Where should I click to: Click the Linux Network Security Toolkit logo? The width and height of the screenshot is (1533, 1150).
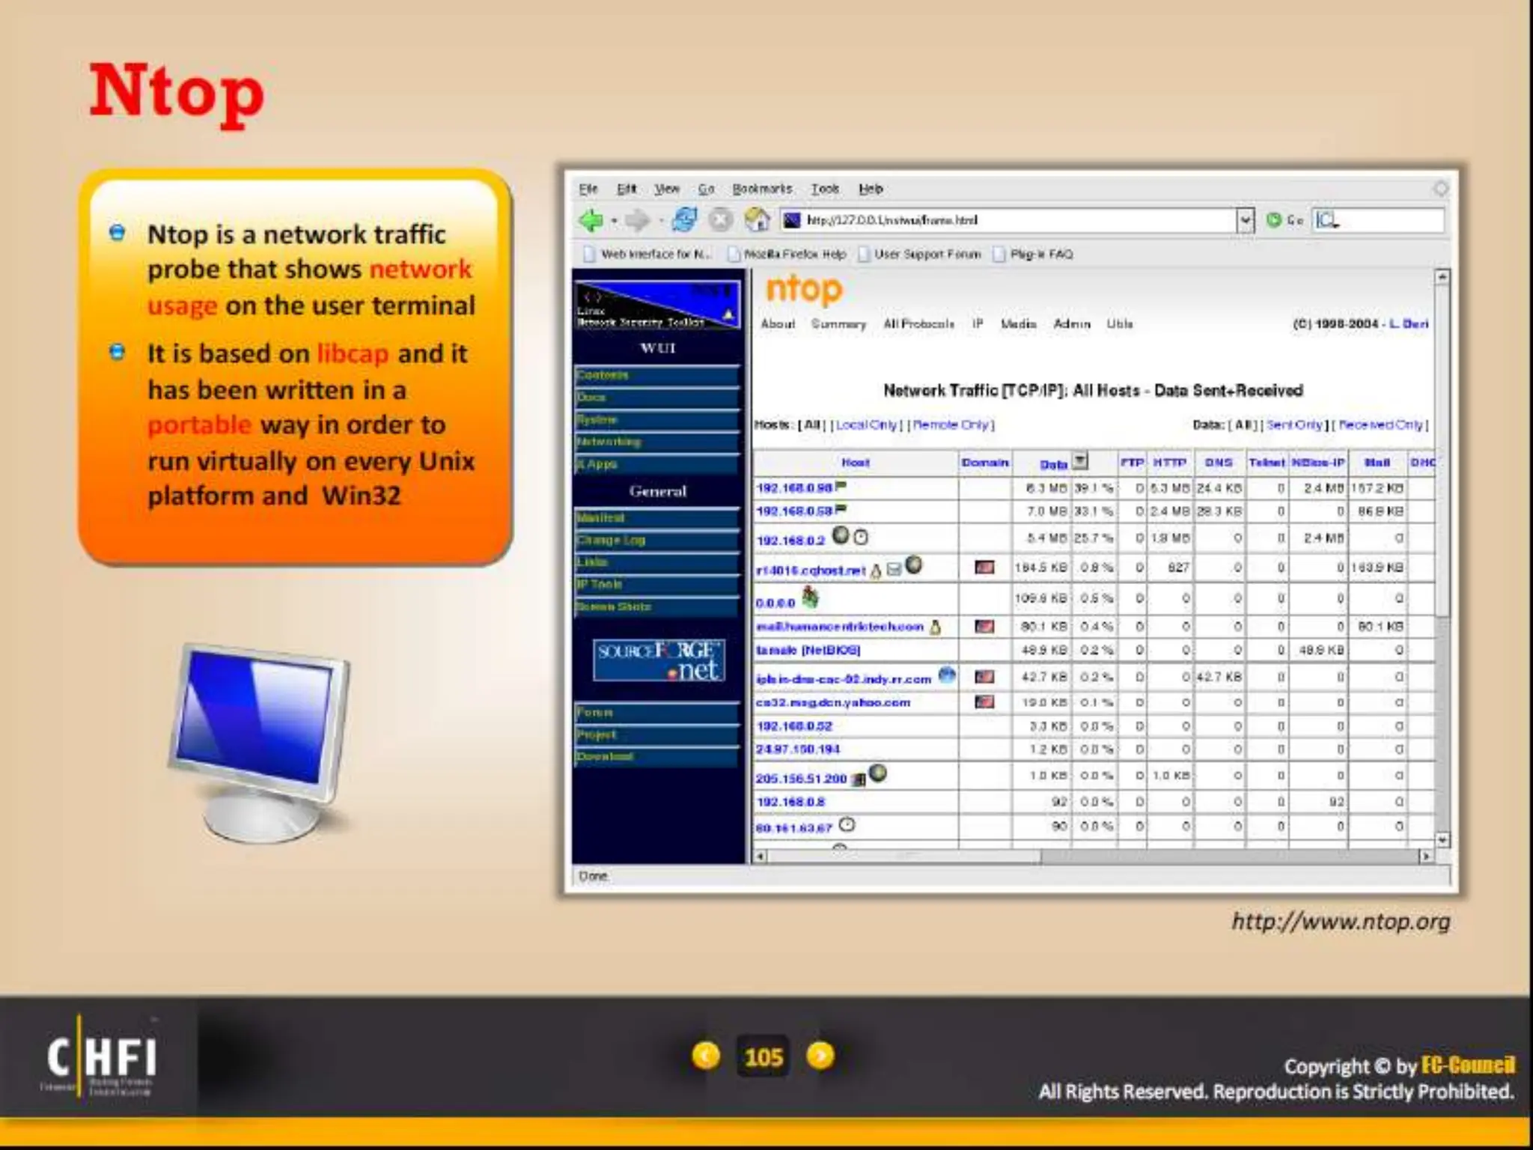click(x=657, y=305)
